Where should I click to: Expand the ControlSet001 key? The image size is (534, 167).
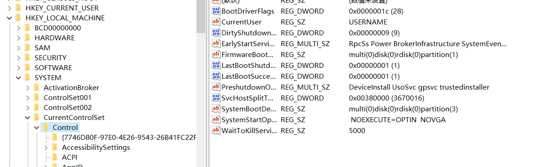point(28,98)
